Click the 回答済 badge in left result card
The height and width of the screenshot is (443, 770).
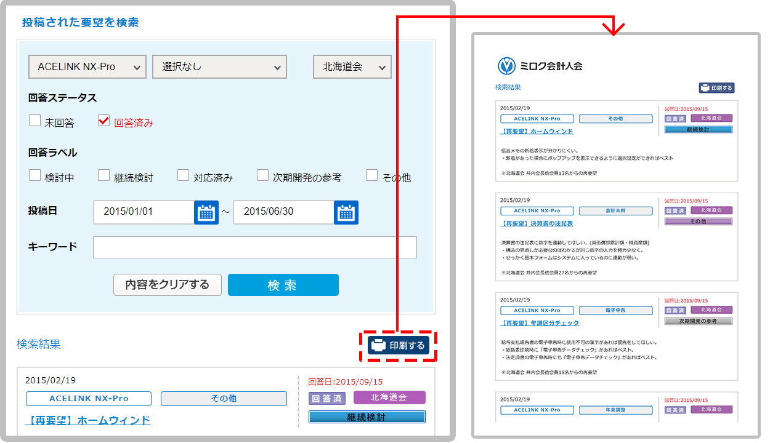[x=327, y=398]
